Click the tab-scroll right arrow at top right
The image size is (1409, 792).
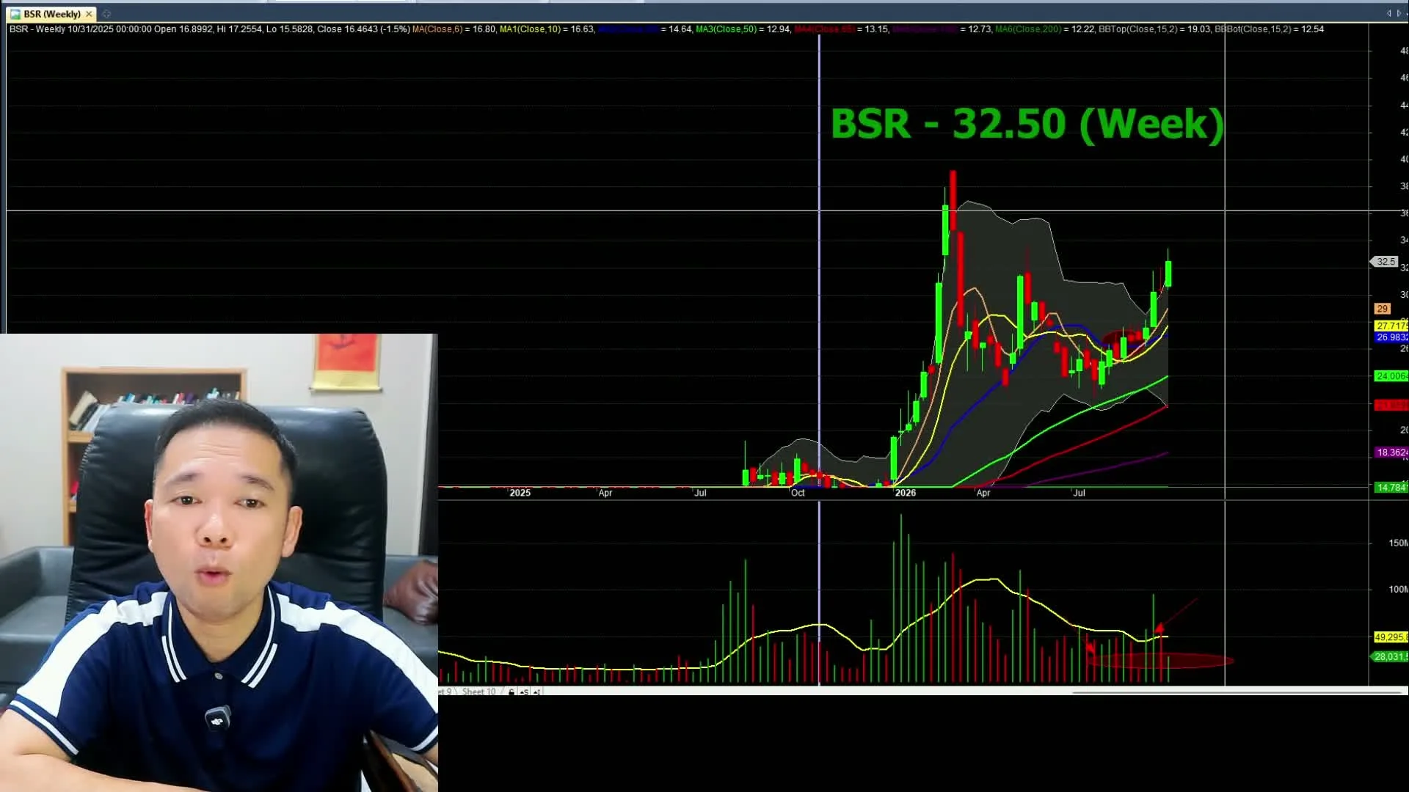tap(1399, 13)
